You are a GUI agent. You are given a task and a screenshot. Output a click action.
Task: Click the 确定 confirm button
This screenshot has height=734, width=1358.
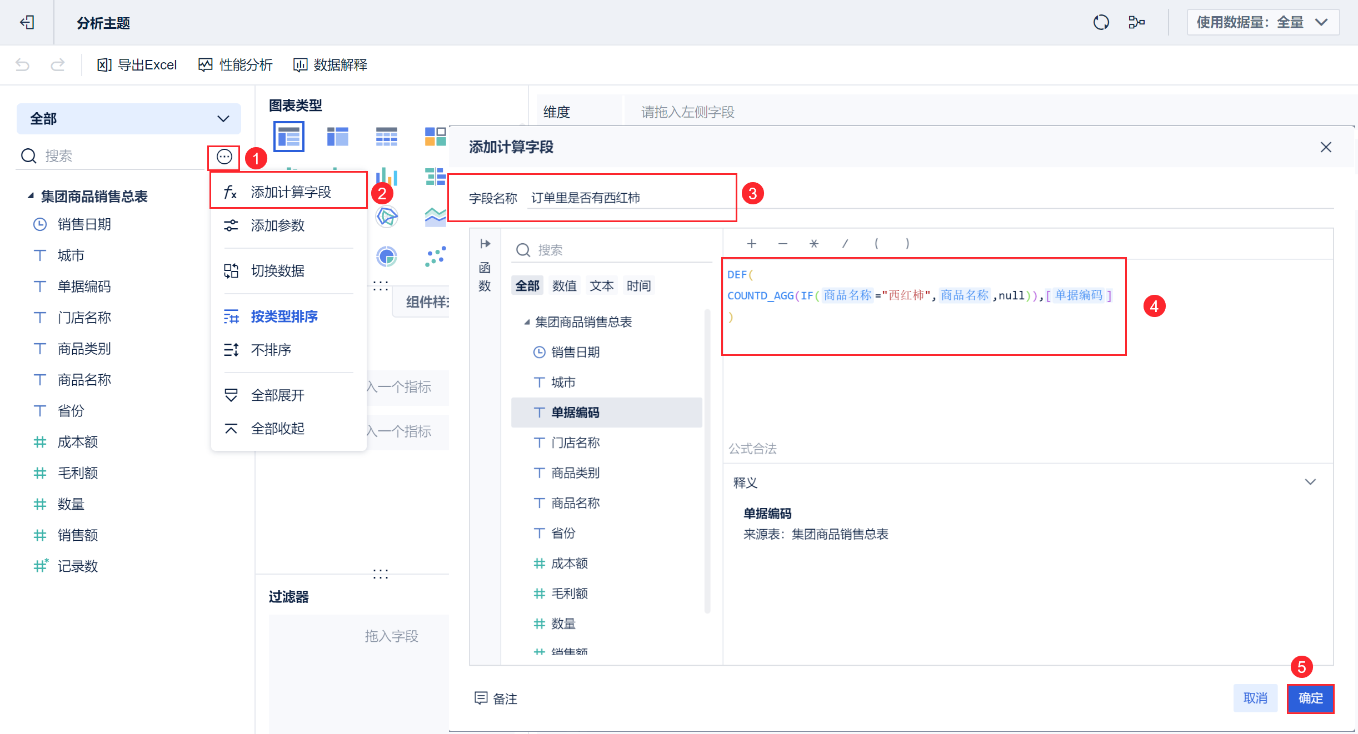[1310, 698]
